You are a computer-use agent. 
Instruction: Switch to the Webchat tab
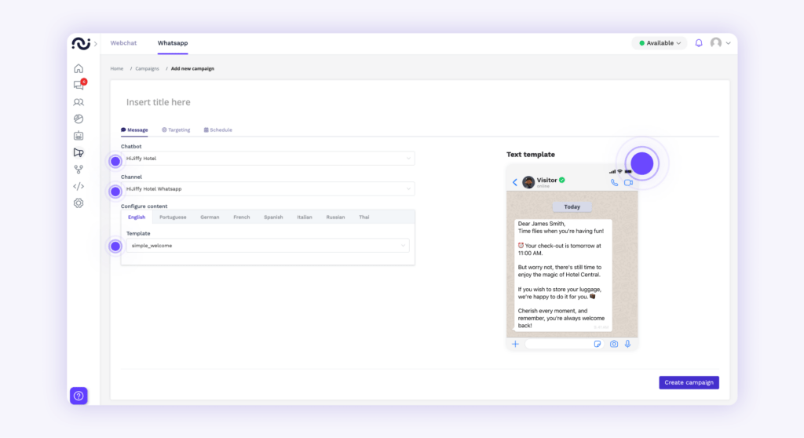pyautogui.click(x=122, y=43)
